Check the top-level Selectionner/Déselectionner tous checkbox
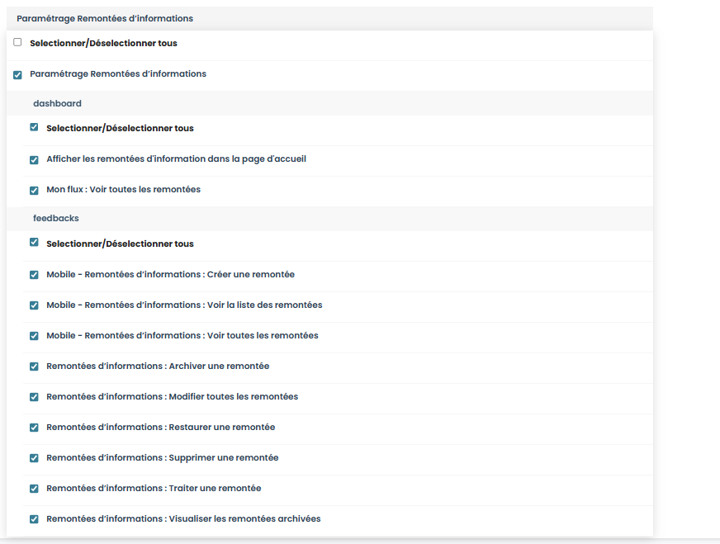Screen dimensions: 720x544 tap(17, 43)
